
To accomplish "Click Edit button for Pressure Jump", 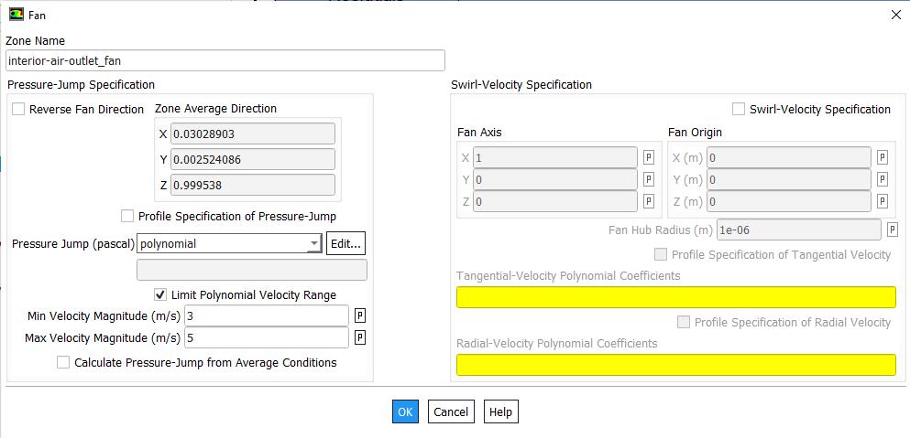I will [x=345, y=243].
